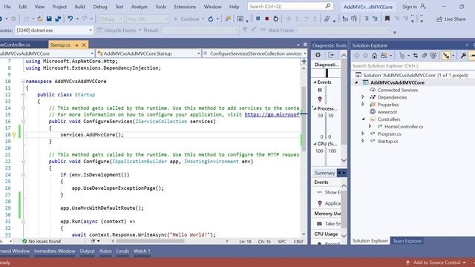Close the Startup.cs tab

[84, 45]
